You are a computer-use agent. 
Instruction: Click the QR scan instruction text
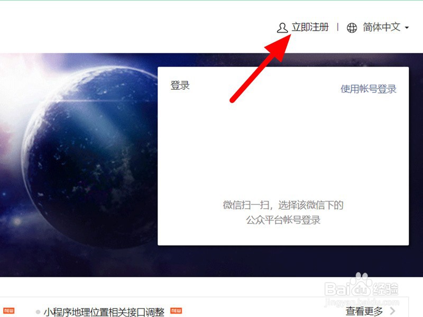click(283, 213)
